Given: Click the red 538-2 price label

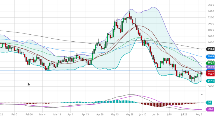Looking at the screenshot, I should click(210, 74).
